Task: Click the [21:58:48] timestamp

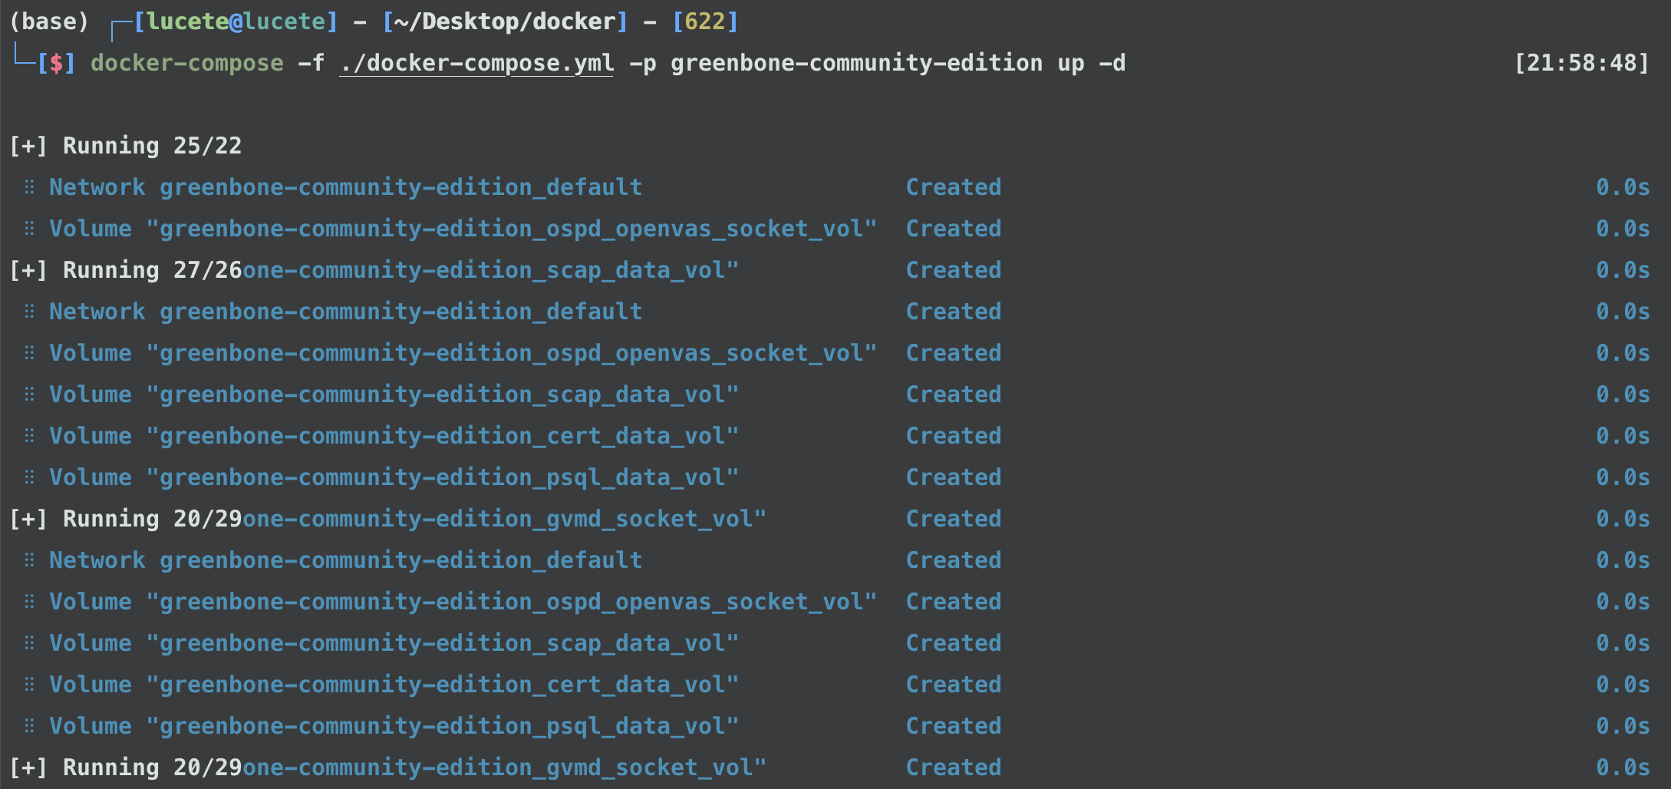Action: 1582,63
